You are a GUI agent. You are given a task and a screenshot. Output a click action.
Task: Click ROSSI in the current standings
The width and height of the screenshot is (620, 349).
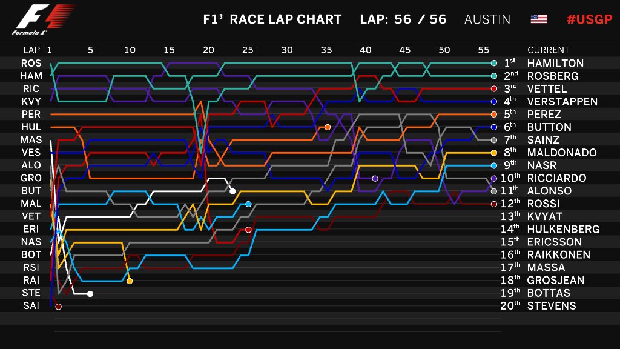coord(543,204)
